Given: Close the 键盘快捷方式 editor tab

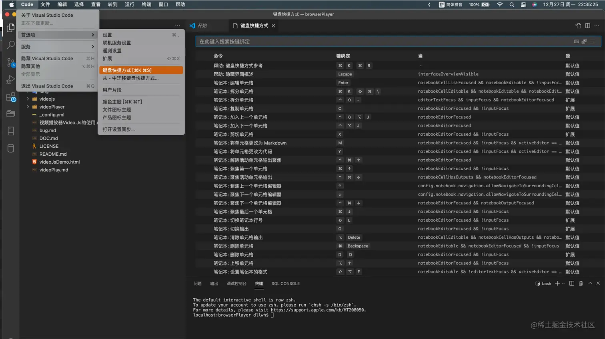Looking at the screenshot, I should click(273, 26).
